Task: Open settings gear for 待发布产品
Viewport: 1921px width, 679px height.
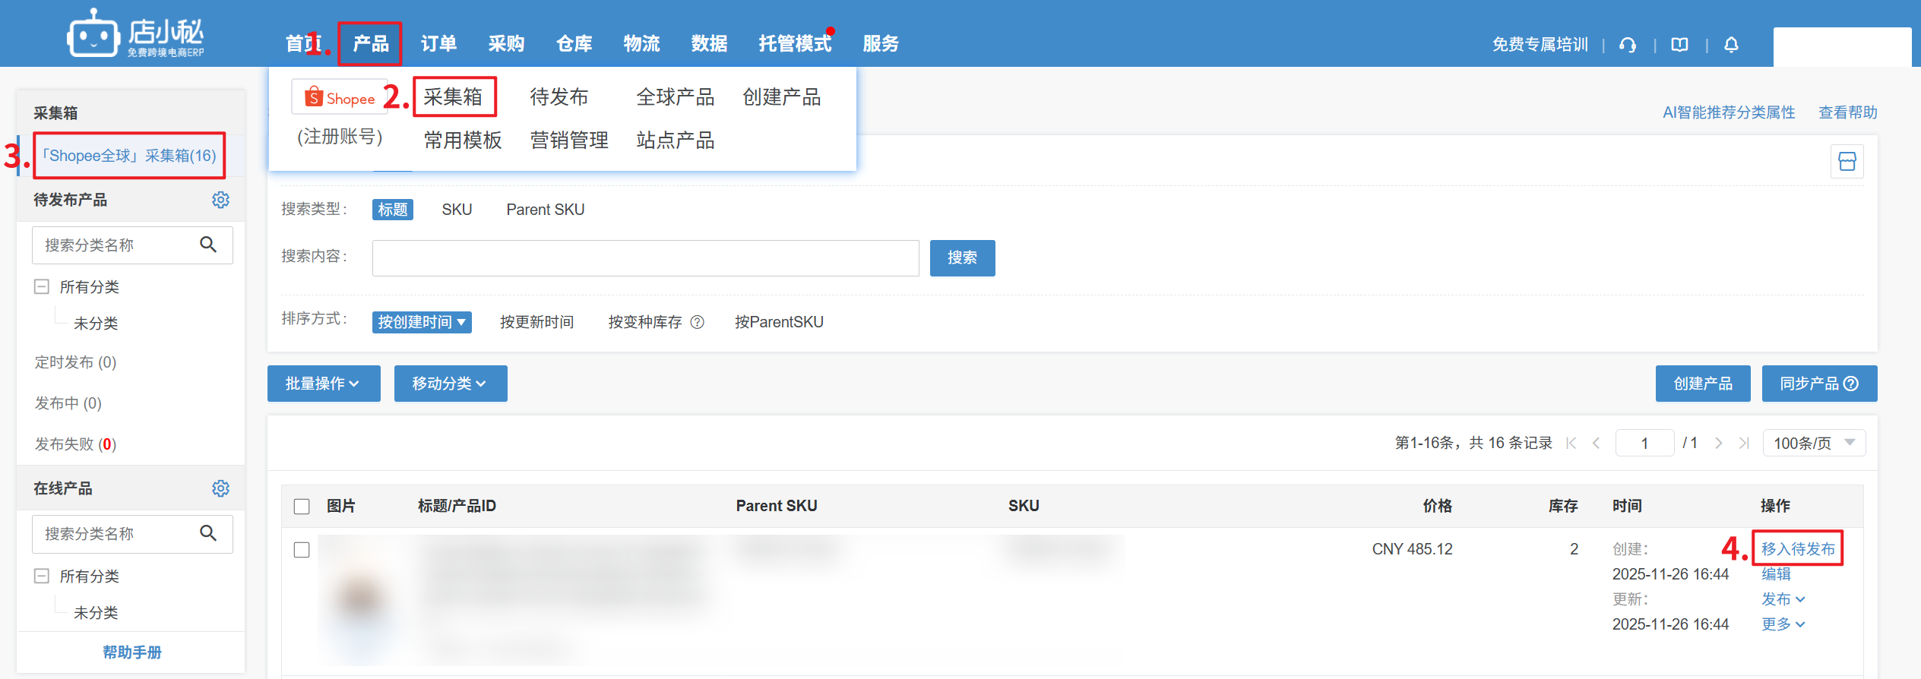Action: pos(220,200)
